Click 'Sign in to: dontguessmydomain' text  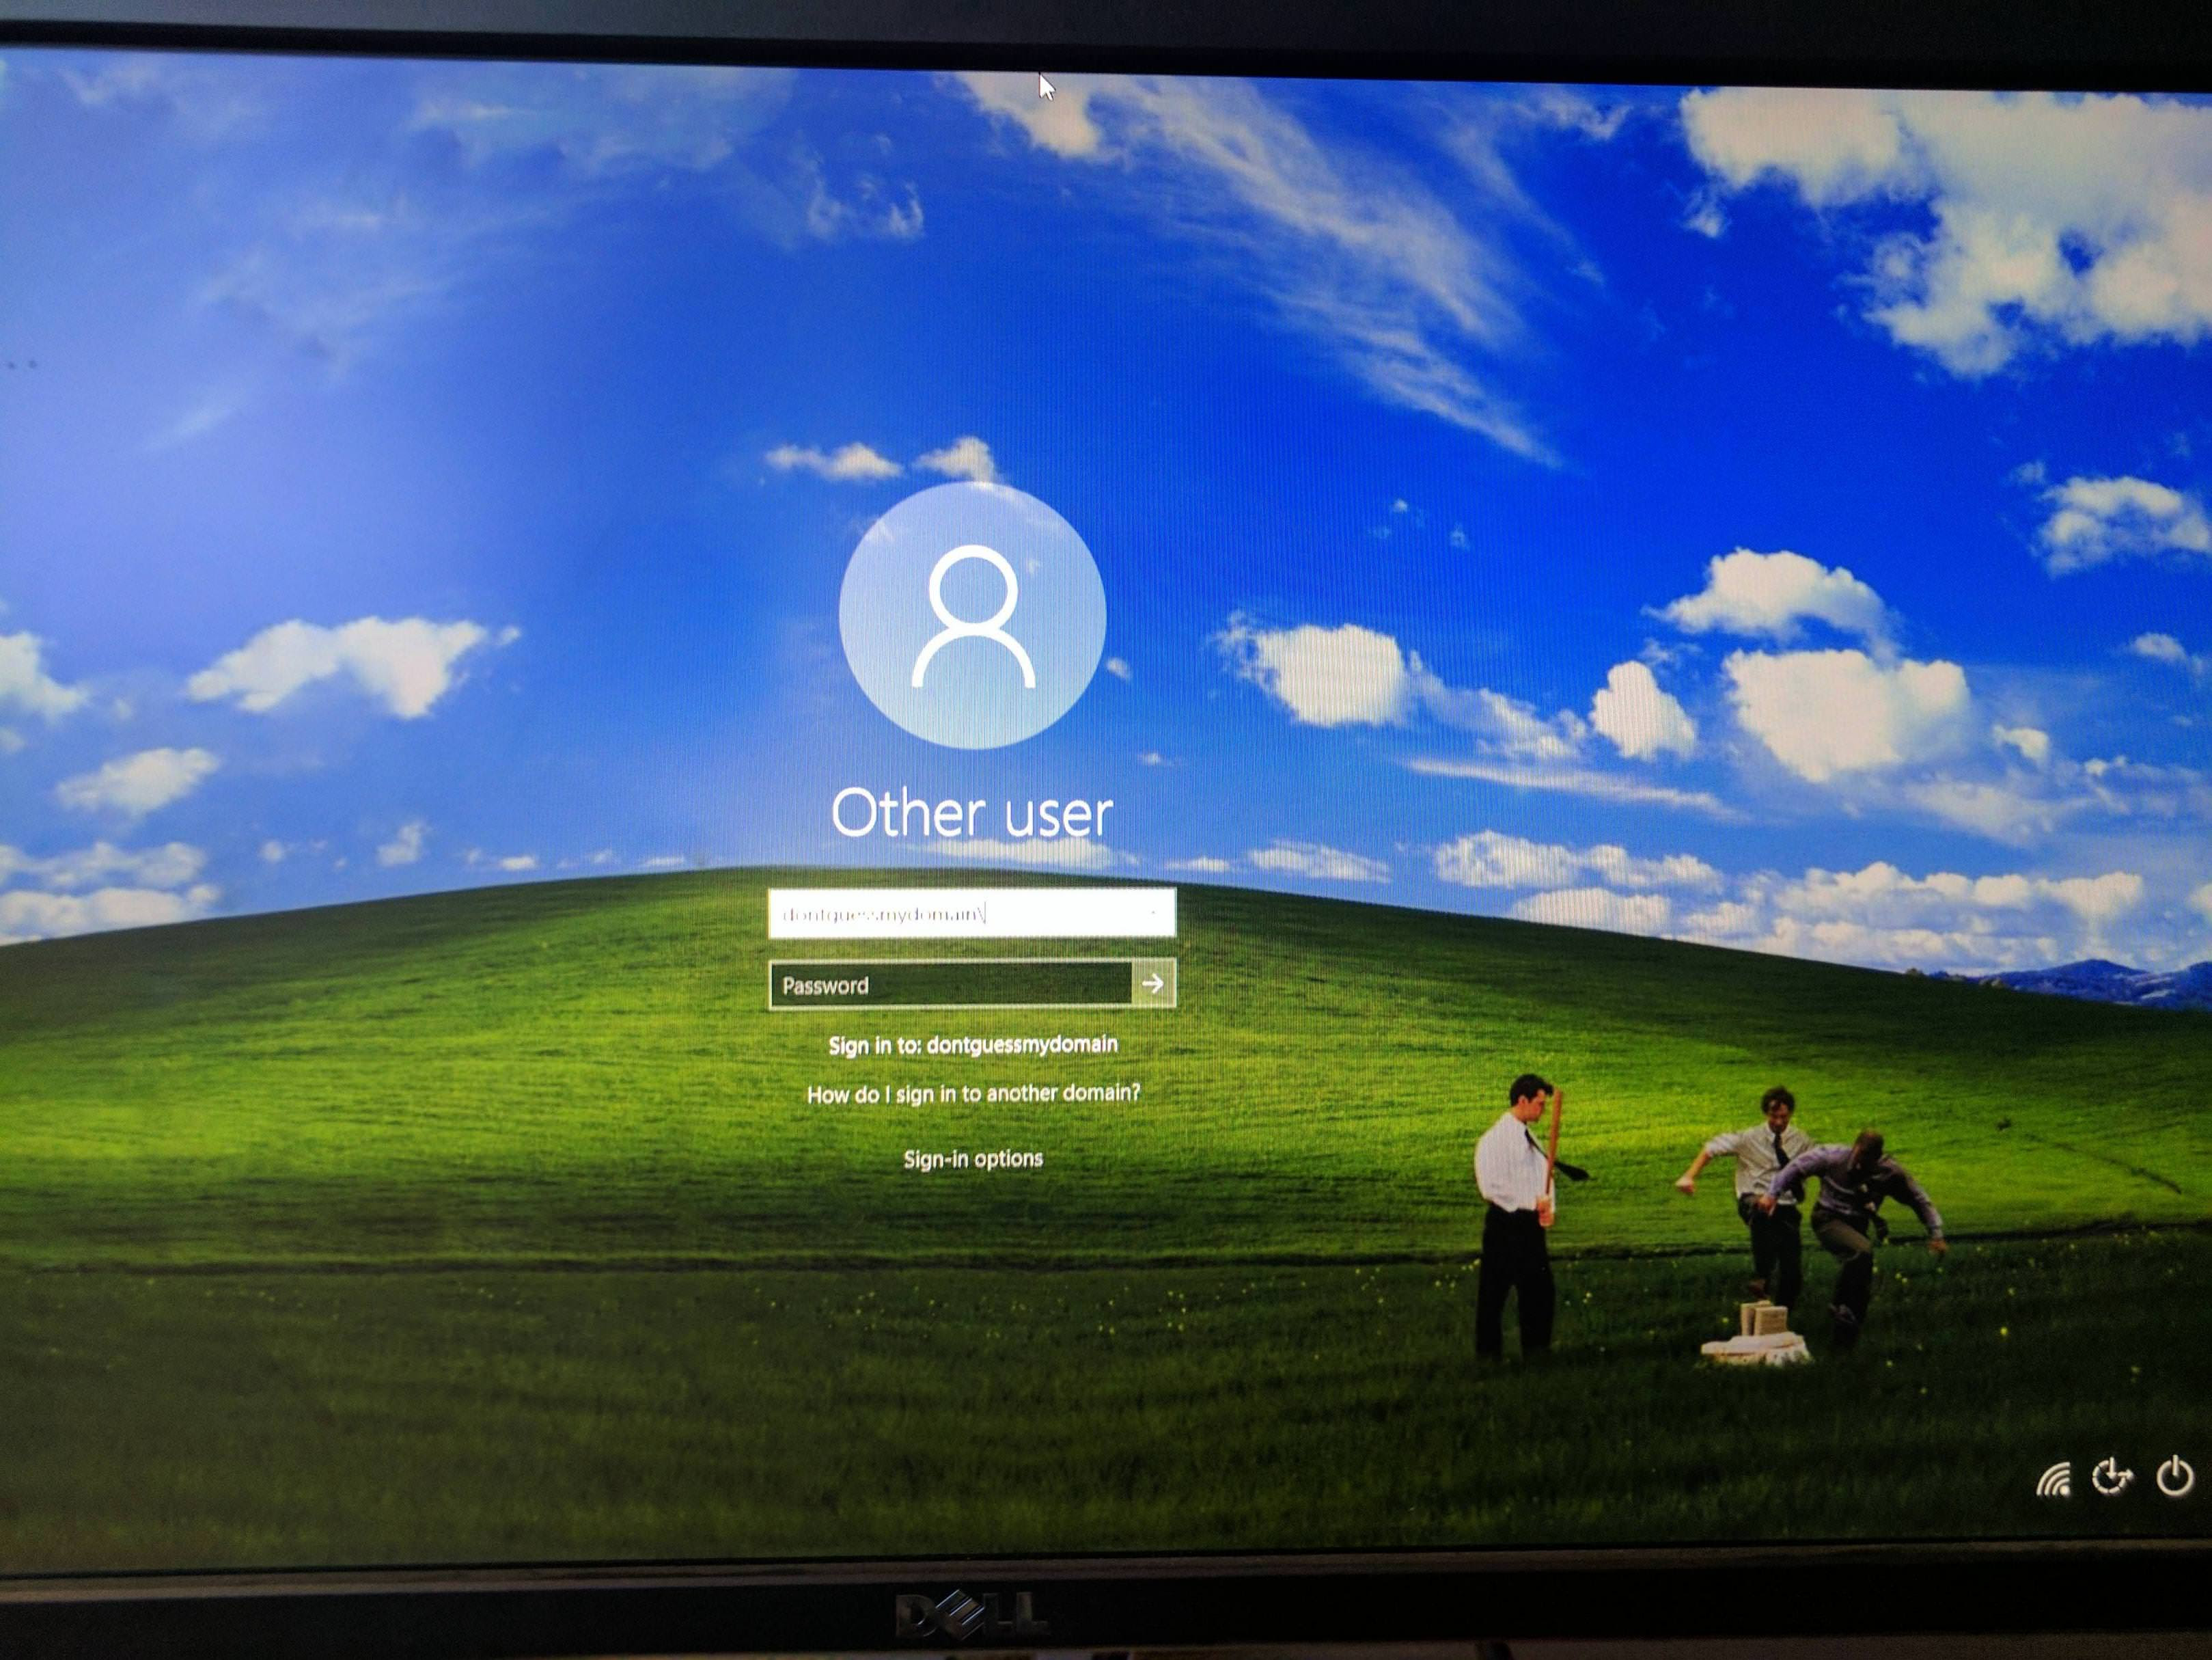[x=973, y=1045]
